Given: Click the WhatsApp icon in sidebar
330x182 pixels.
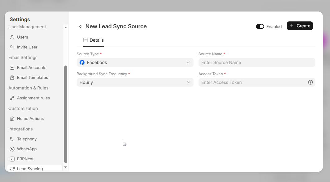Looking at the screenshot, I should 12,149.
